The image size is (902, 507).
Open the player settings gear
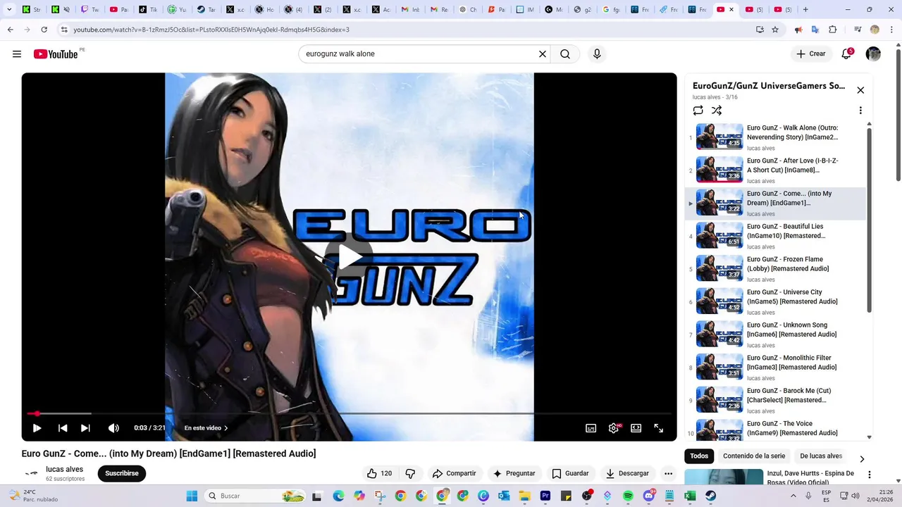tap(614, 428)
